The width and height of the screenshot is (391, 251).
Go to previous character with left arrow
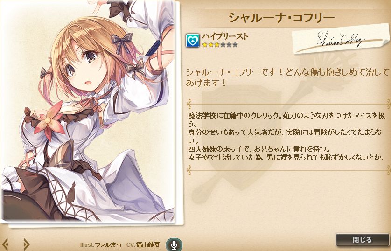5,244
